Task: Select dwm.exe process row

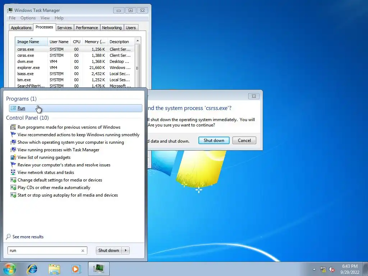Action: click(75, 61)
